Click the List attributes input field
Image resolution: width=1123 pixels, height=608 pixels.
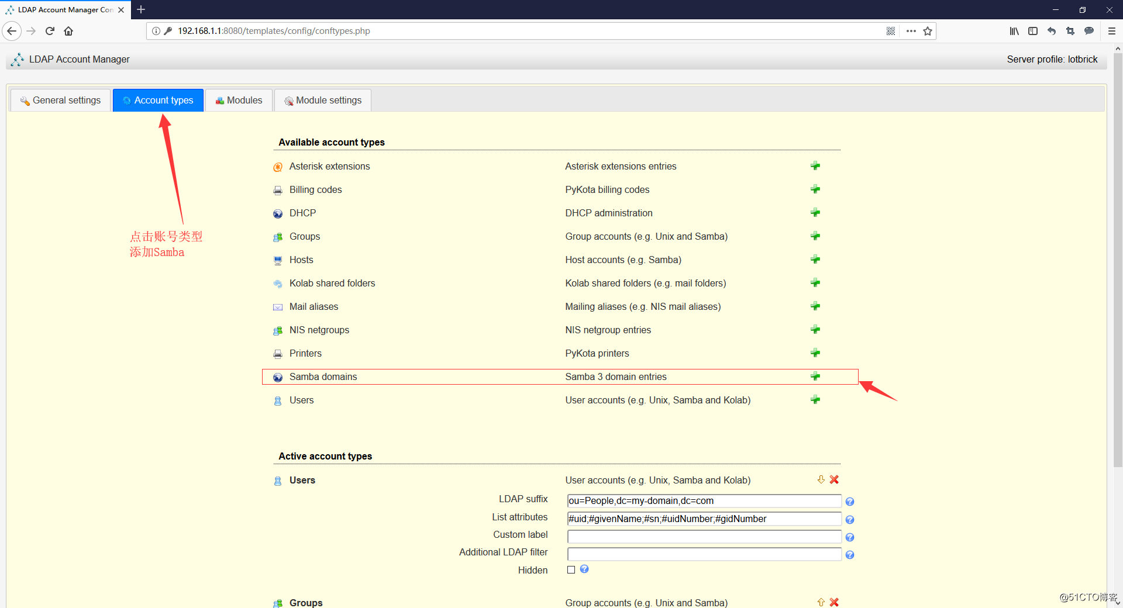[x=704, y=519]
